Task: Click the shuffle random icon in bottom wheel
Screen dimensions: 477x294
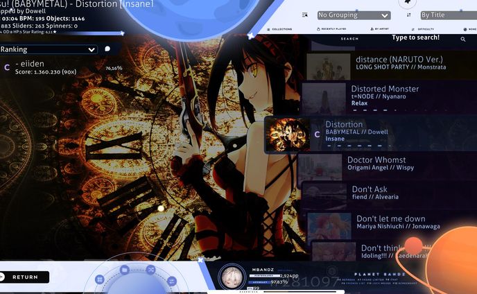Action: coord(150,270)
